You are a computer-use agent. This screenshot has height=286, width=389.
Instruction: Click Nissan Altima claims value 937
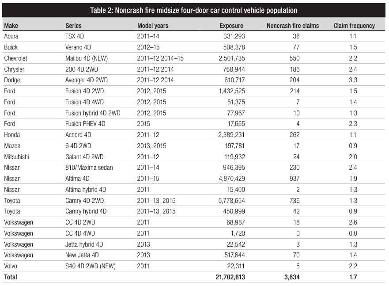click(x=295, y=179)
